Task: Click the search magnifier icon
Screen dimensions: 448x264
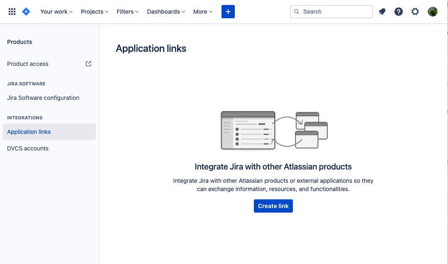Action: 296,12
